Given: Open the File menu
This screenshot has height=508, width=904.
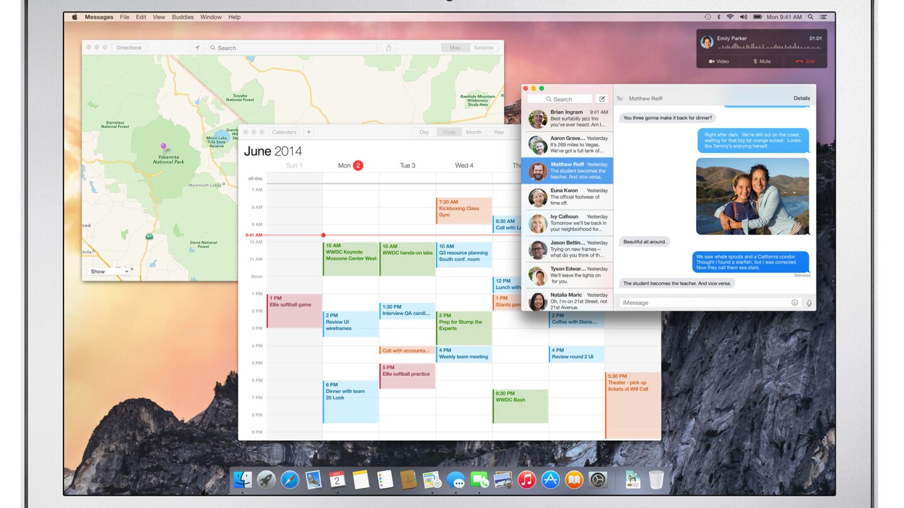Looking at the screenshot, I should coord(125,17).
